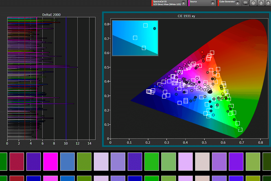Open settings with the gear icon
This screenshot has width=271, height=181.
[253, 3]
